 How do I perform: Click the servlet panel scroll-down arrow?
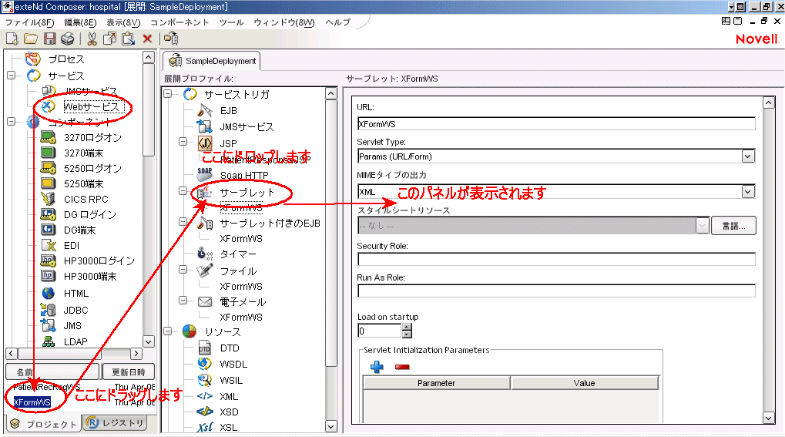pos(769,418)
